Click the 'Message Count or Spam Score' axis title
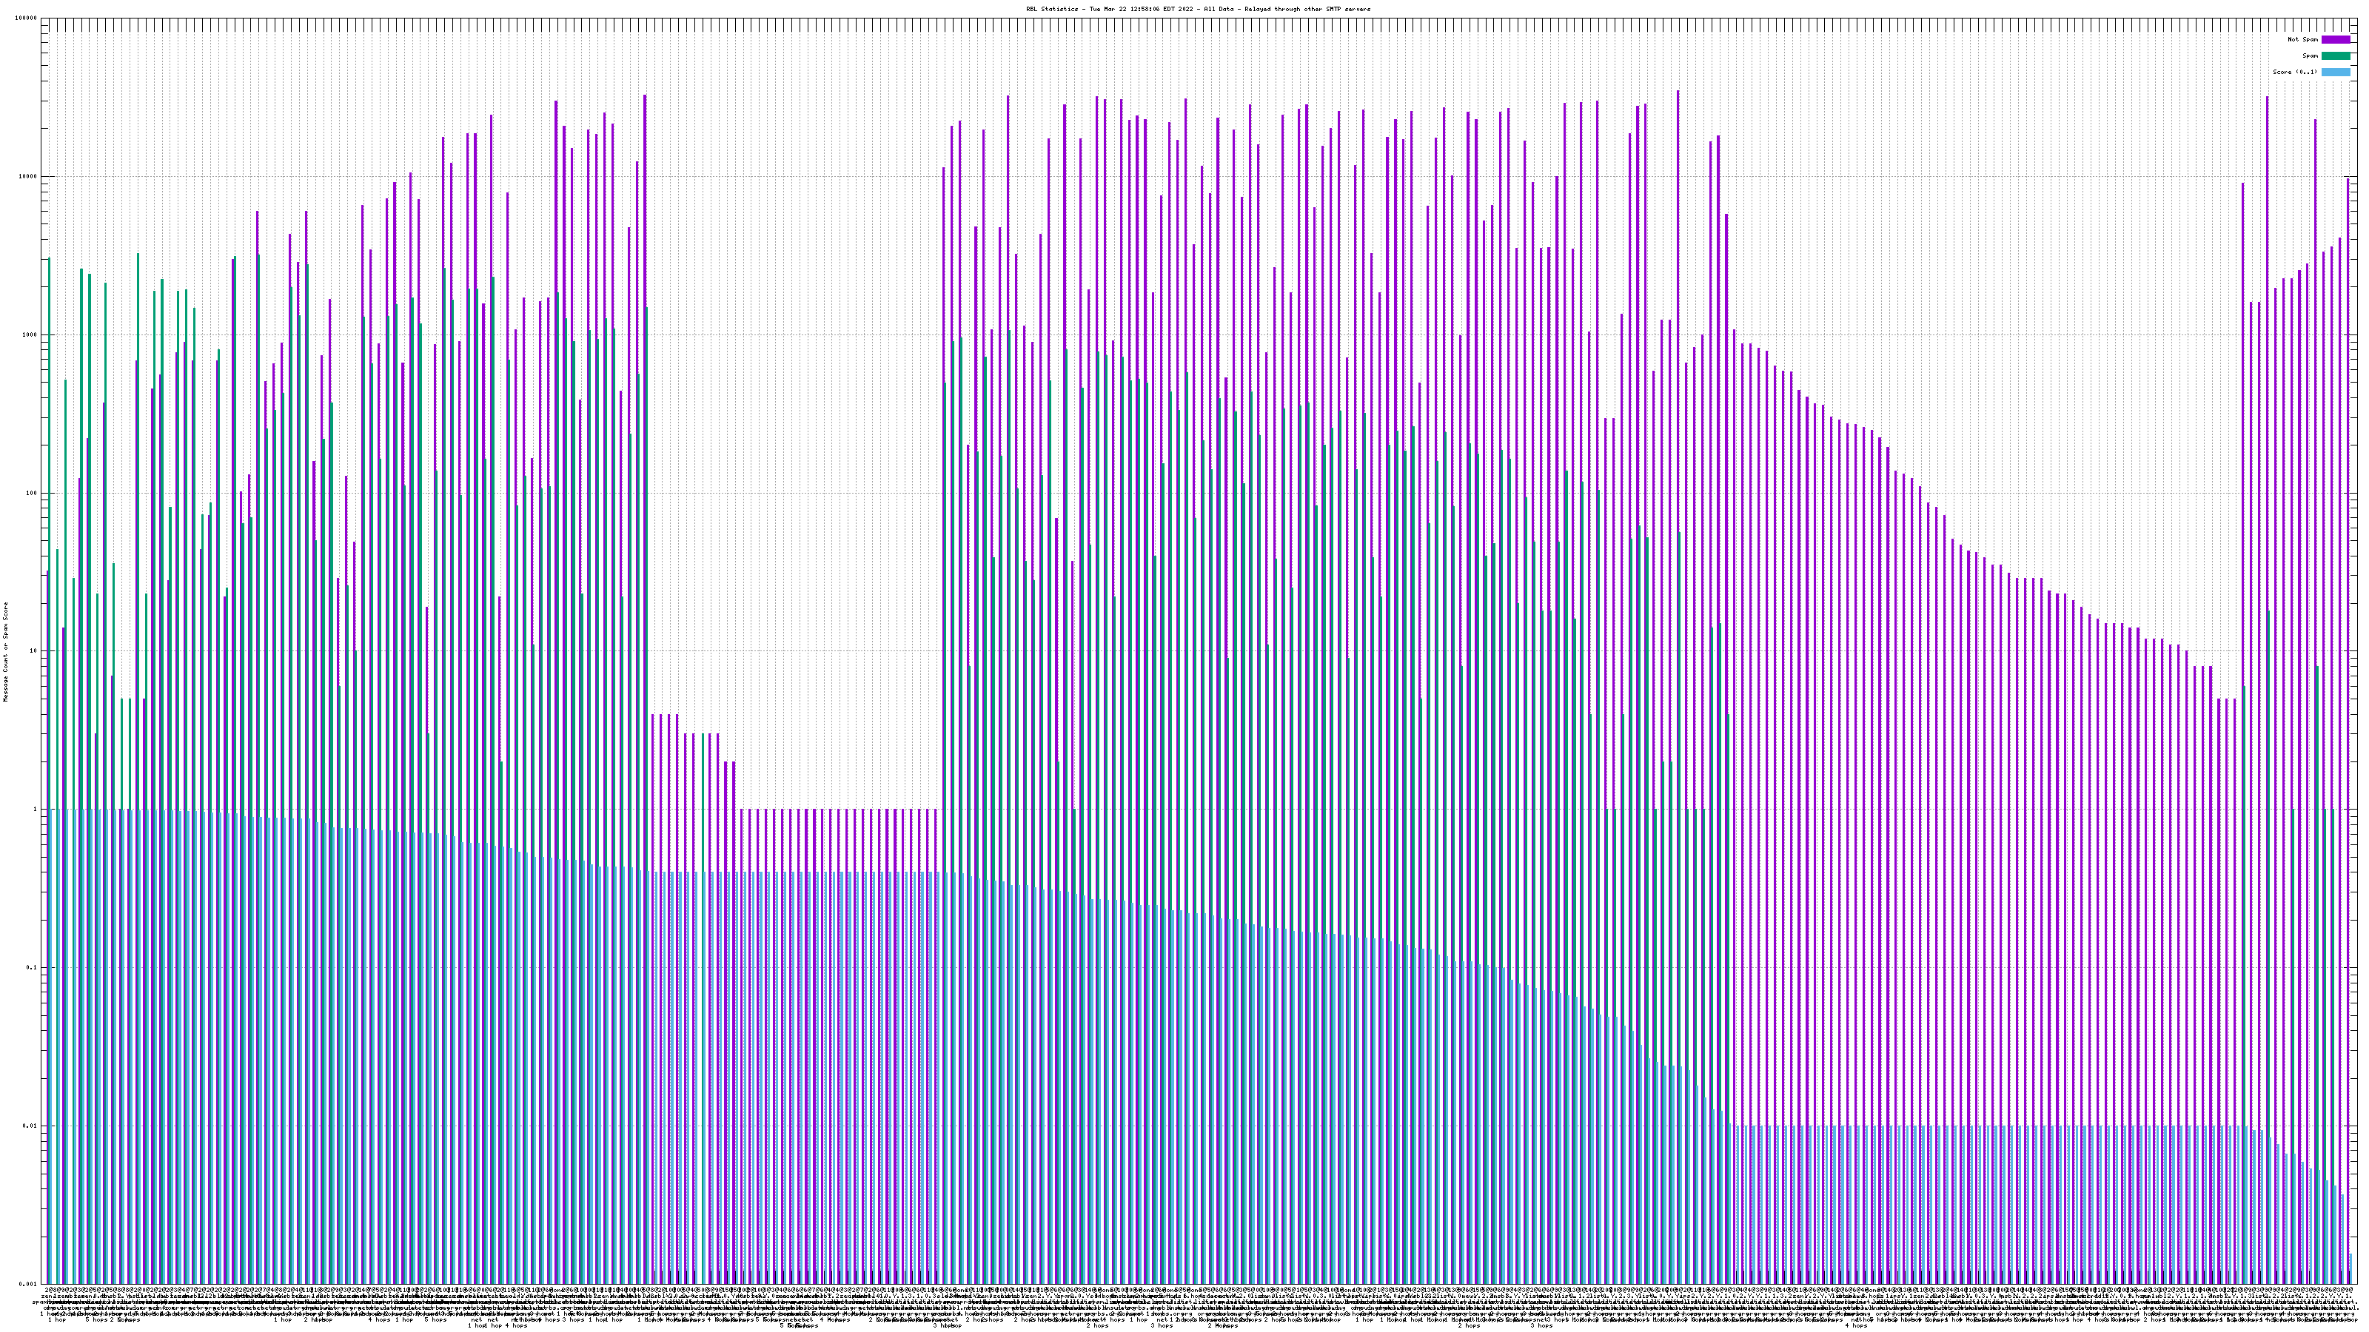2369x1332 pixels. (x=4, y=651)
